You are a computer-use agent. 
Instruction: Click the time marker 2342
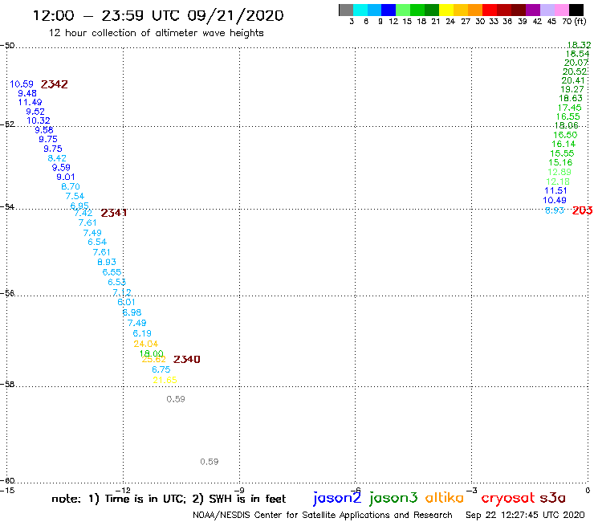tap(54, 84)
